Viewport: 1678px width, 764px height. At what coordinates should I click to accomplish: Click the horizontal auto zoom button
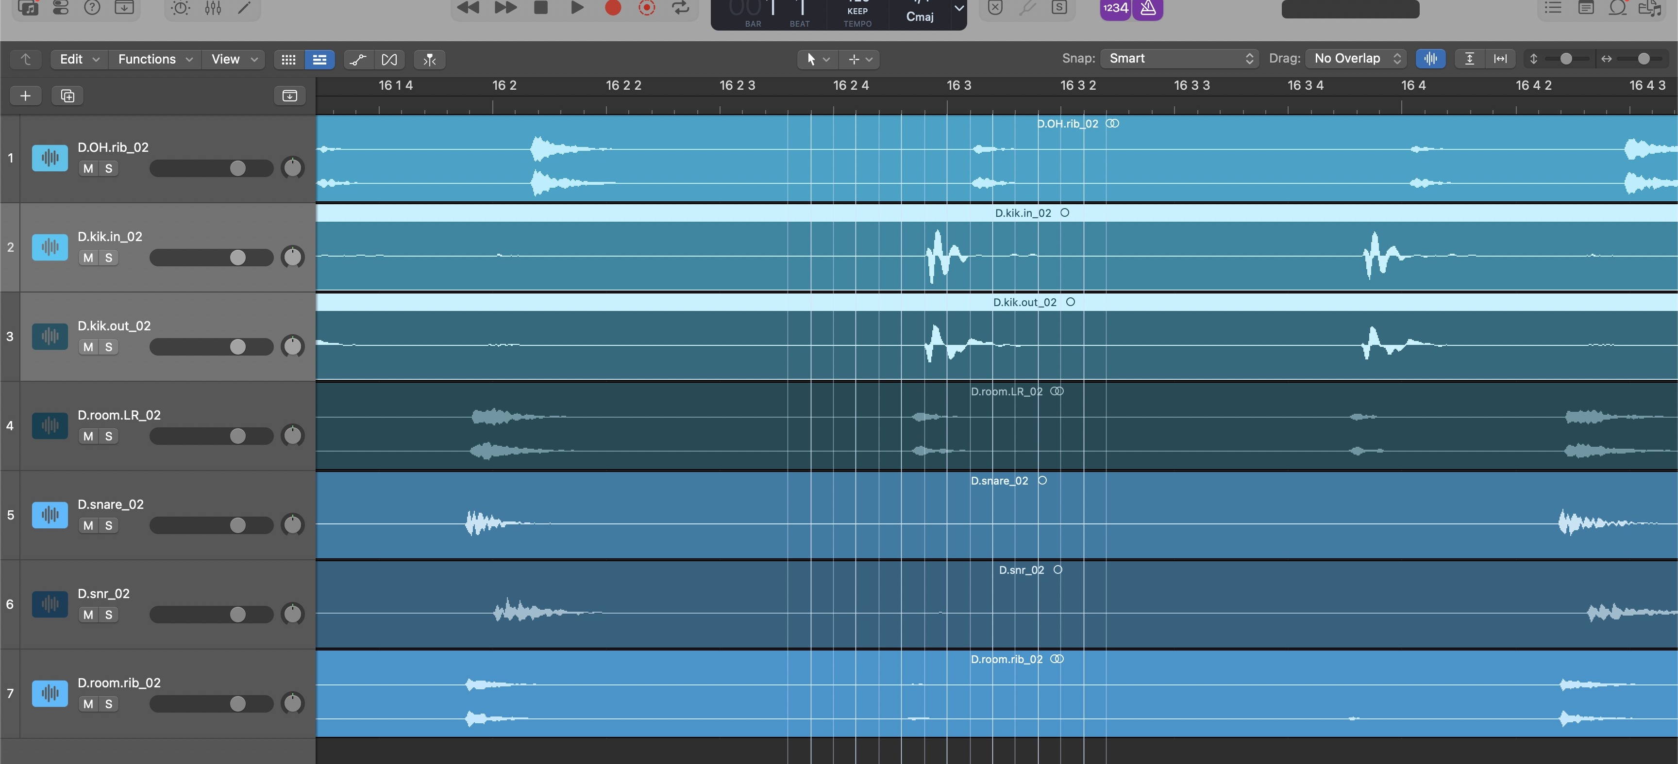tap(1500, 59)
